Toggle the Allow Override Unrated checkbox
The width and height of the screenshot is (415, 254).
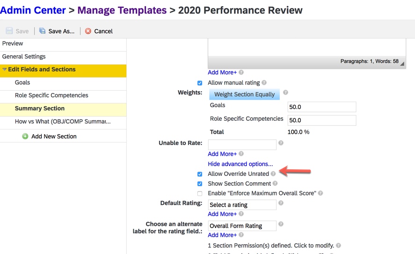pyautogui.click(x=200, y=174)
